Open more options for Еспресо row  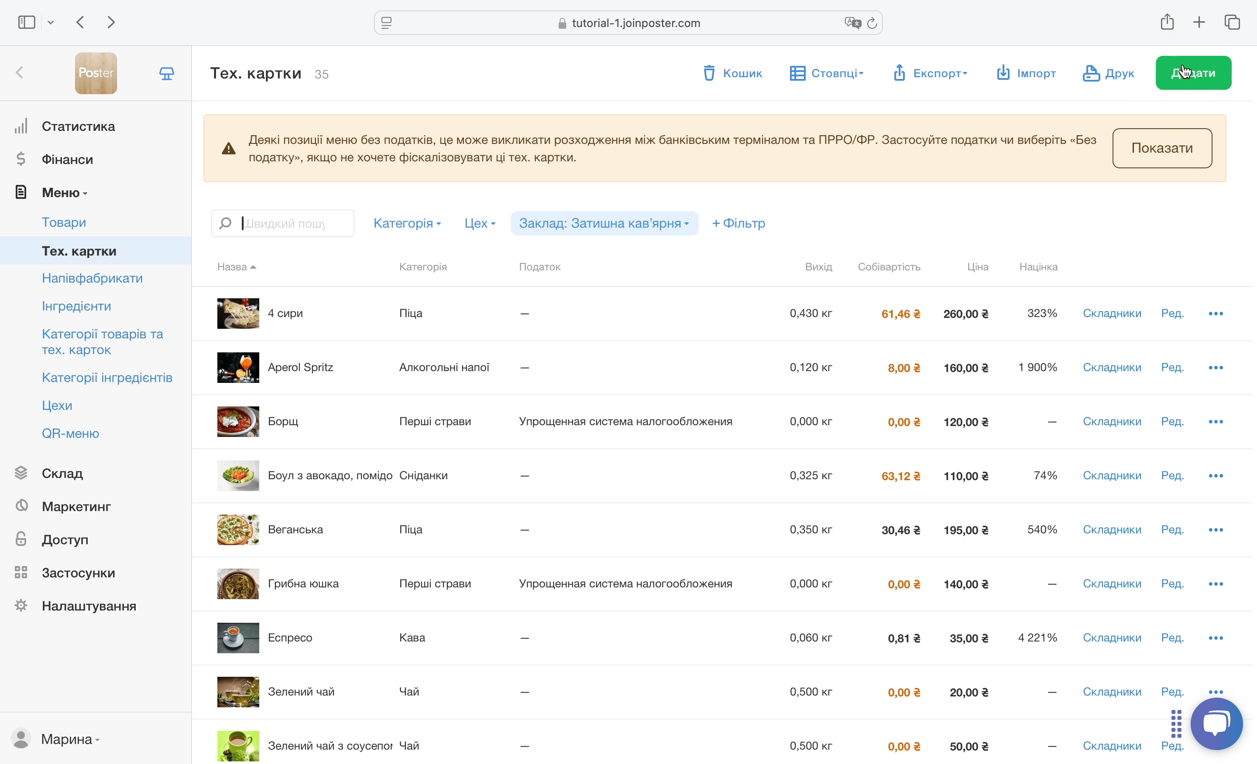point(1216,638)
